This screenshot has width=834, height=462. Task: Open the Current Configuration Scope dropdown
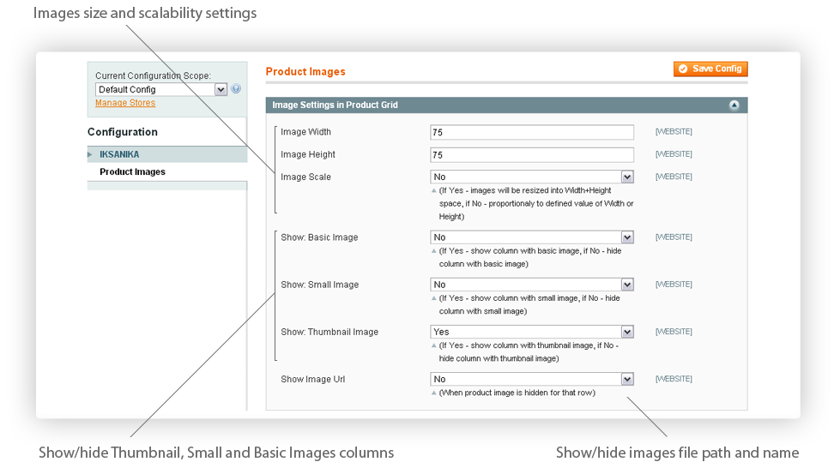coord(161,89)
